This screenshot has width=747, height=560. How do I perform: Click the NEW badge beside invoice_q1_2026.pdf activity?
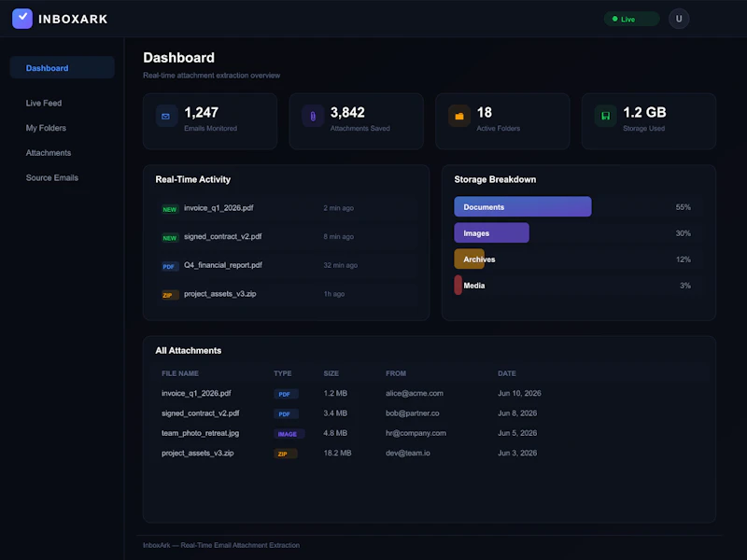click(170, 209)
